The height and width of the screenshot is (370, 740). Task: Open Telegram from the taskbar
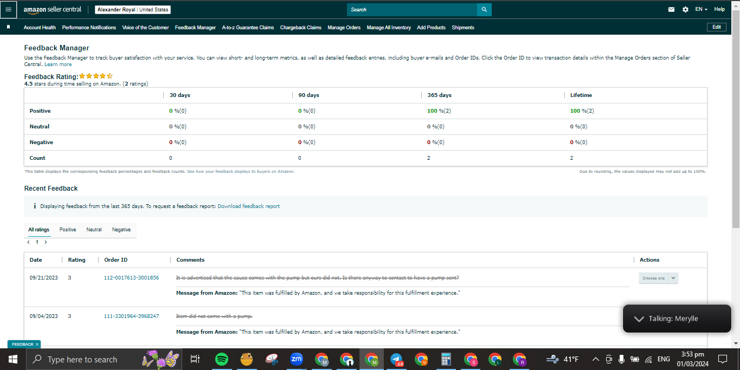[x=396, y=359]
